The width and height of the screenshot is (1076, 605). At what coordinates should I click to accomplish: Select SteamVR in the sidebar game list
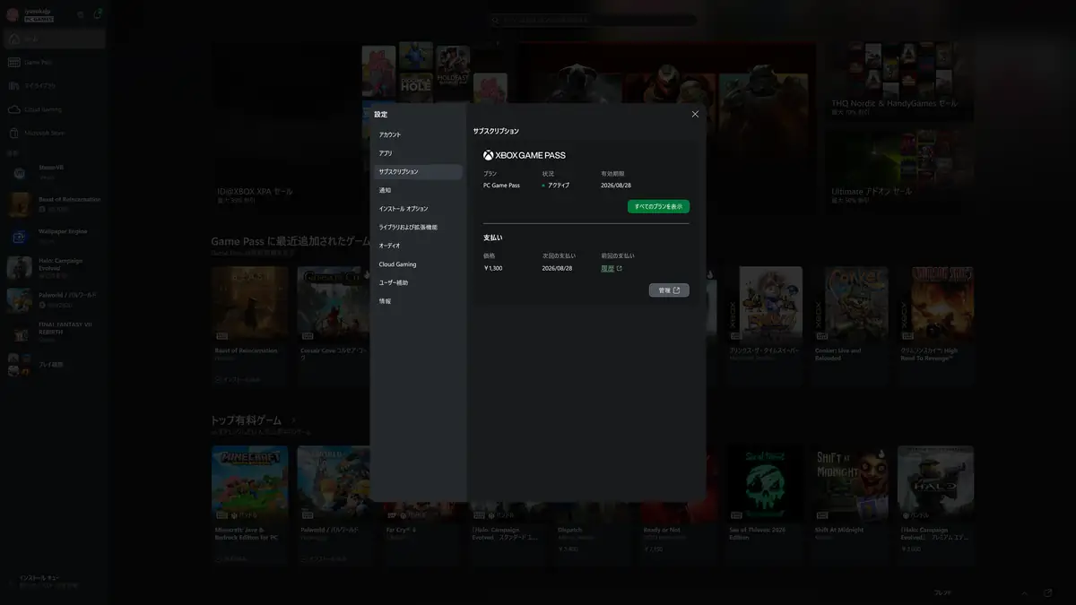coord(54,171)
